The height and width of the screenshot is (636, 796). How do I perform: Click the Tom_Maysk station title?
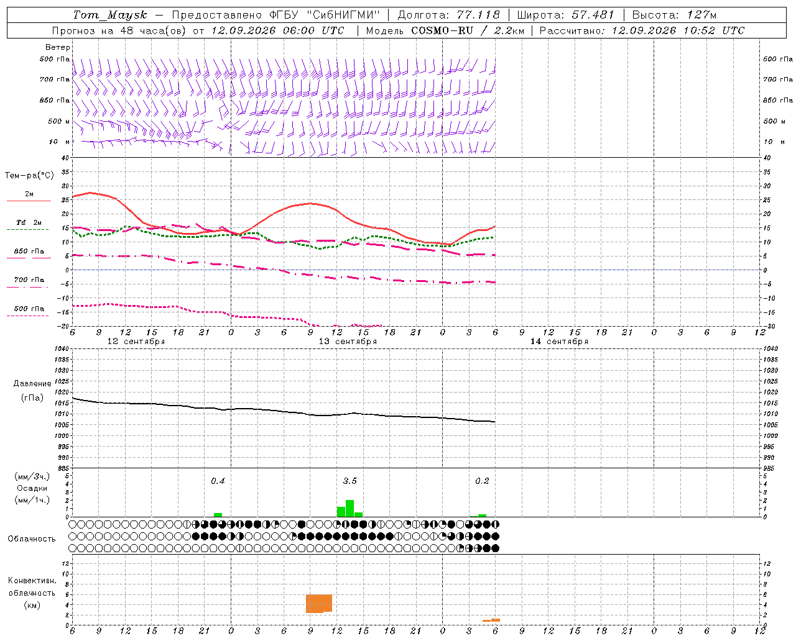click(110, 15)
